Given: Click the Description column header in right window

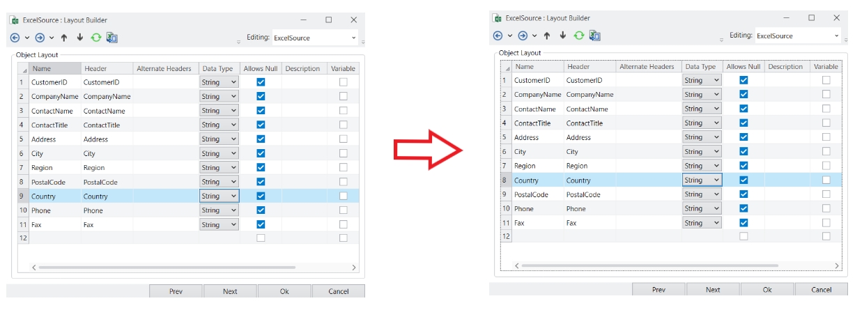Looking at the screenshot, I should coord(787,67).
